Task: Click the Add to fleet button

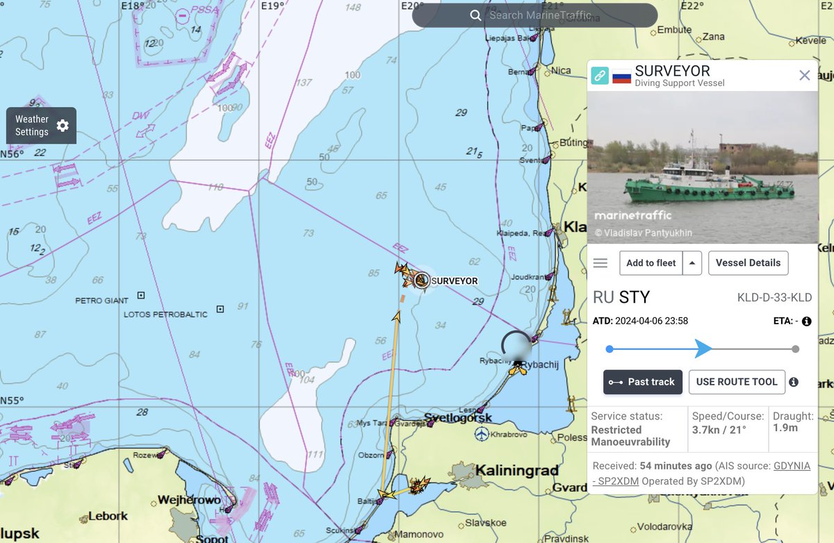Action: pos(651,263)
